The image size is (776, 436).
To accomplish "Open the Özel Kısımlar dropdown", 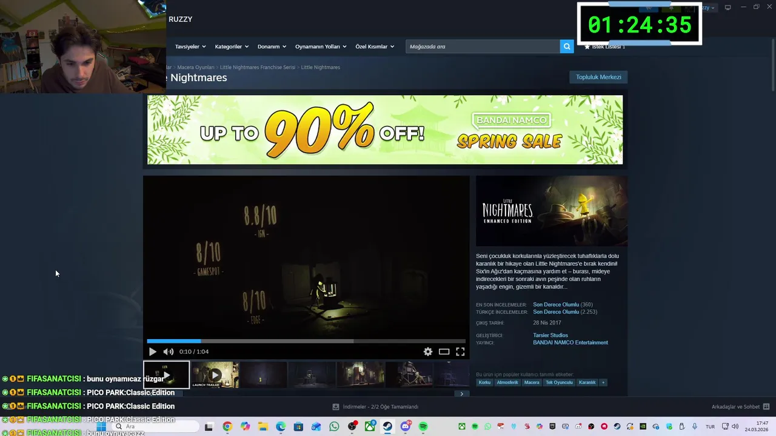I will click(375, 47).
